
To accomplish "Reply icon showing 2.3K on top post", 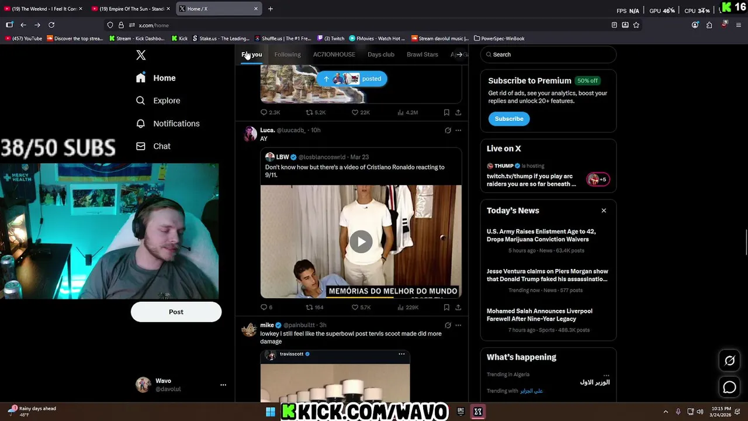I will point(270,112).
